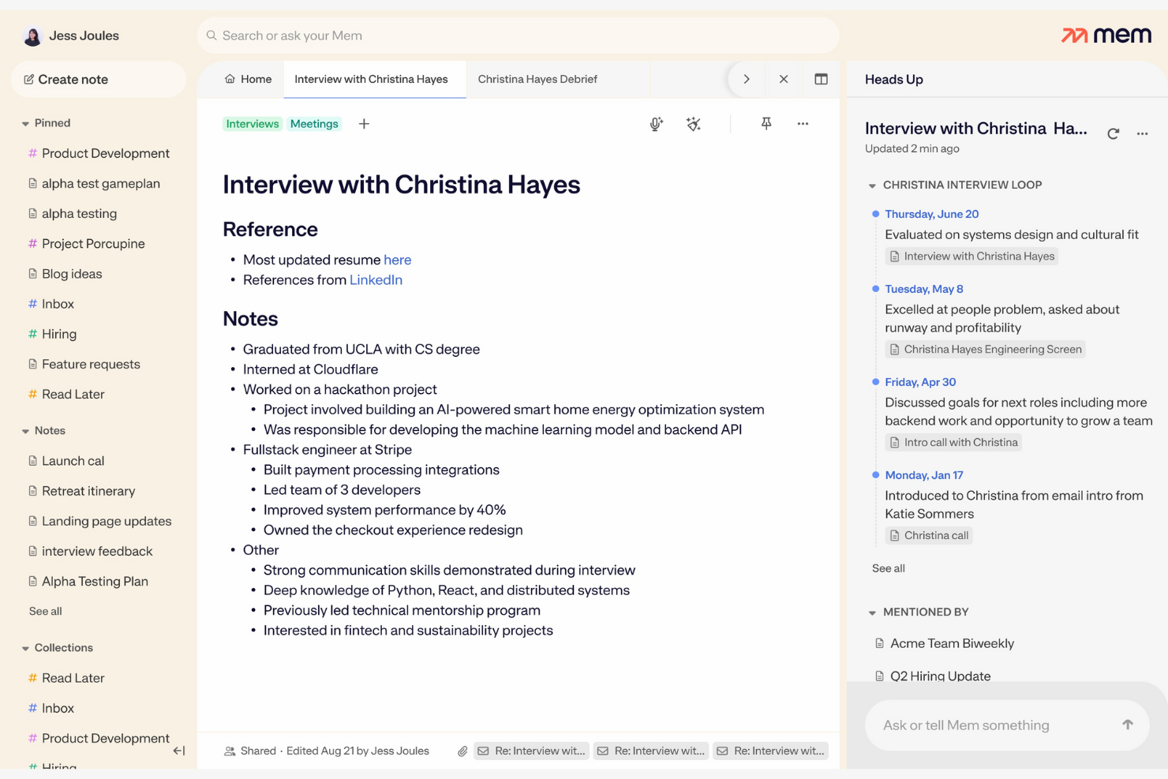Click the attachment paperclip icon
The width and height of the screenshot is (1168, 779).
pos(462,751)
